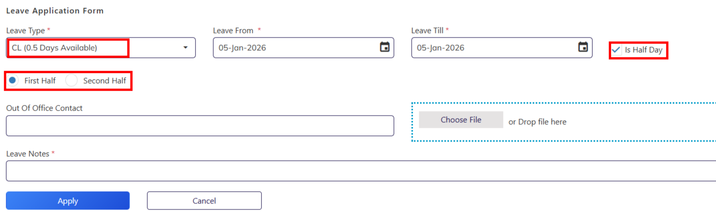Click the CL (0.5 Days Available) selection

pyautogui.click(x=55, y=48)
